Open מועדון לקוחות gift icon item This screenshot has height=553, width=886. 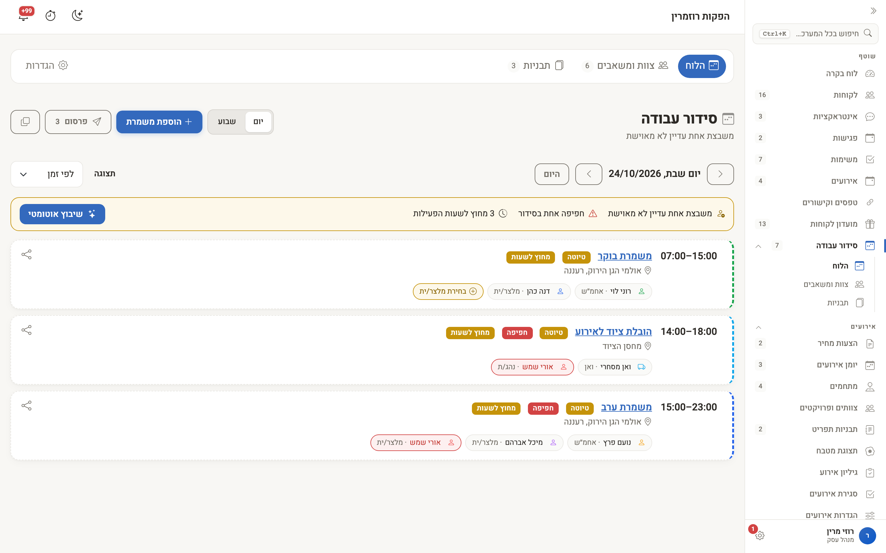click(x=815, y=224)
